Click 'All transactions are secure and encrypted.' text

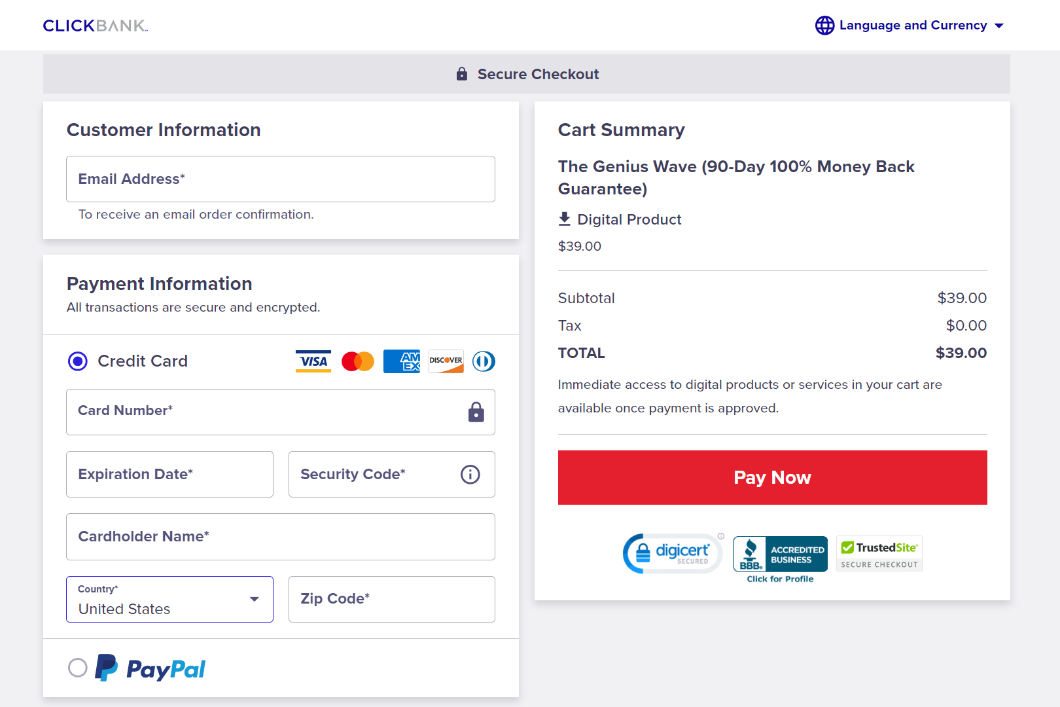tap(193, 307)
